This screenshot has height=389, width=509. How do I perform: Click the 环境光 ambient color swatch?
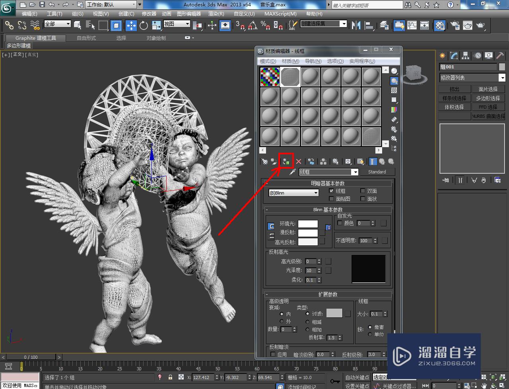coord(308,224)
